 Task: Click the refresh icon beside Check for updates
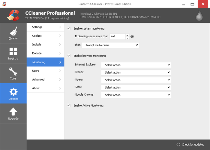178,145
